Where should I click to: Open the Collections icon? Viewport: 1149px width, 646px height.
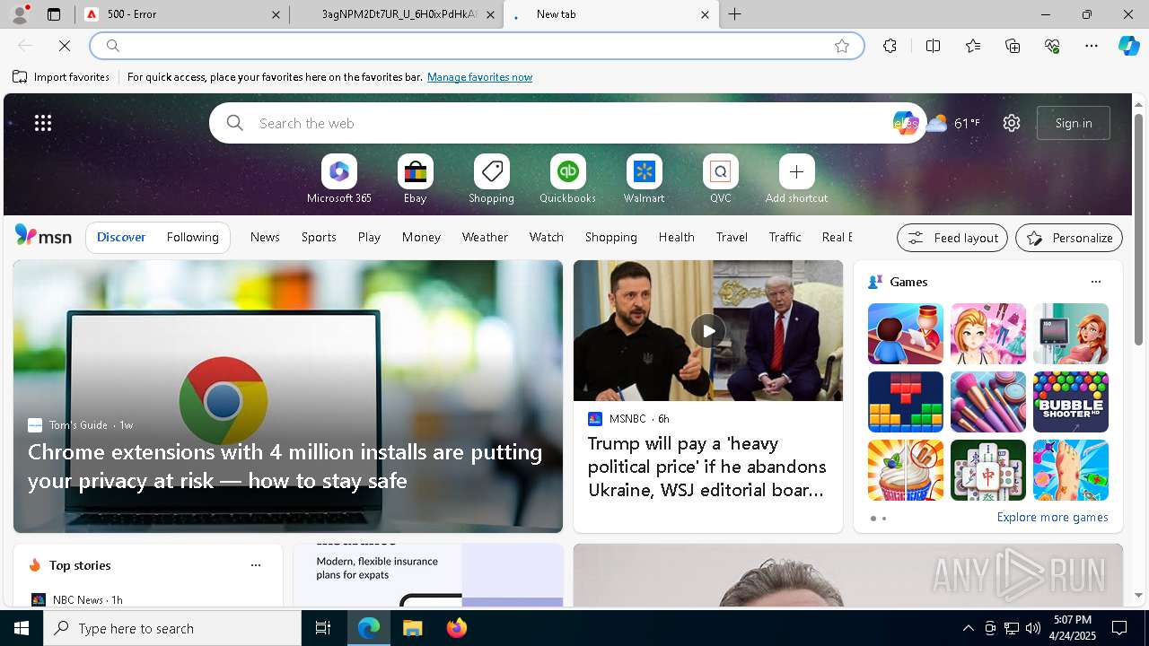[1013, 46]
